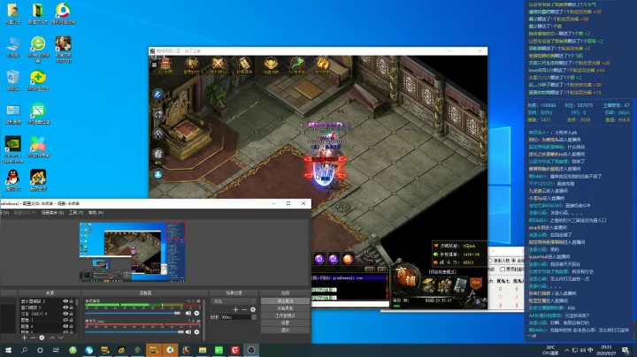Screen dimensions: 637x357
Task: Open the 帮助(H) menu in OBS
Action: (x=96, y=213)
